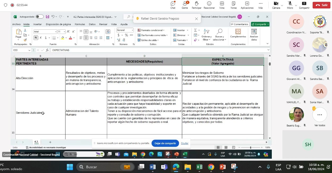
Task: Open Estilos de celda gallery
Action: coord(148,40)
